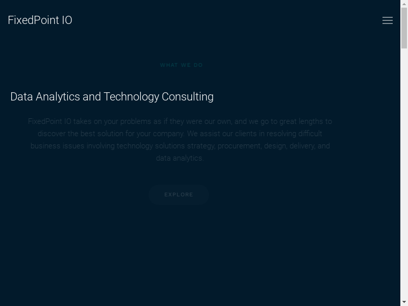The width and height of the screenshot is (408, 306).
Task: Click 'FixedPoint IO' starting the description paragraph
Action: [x=49, y=121]
